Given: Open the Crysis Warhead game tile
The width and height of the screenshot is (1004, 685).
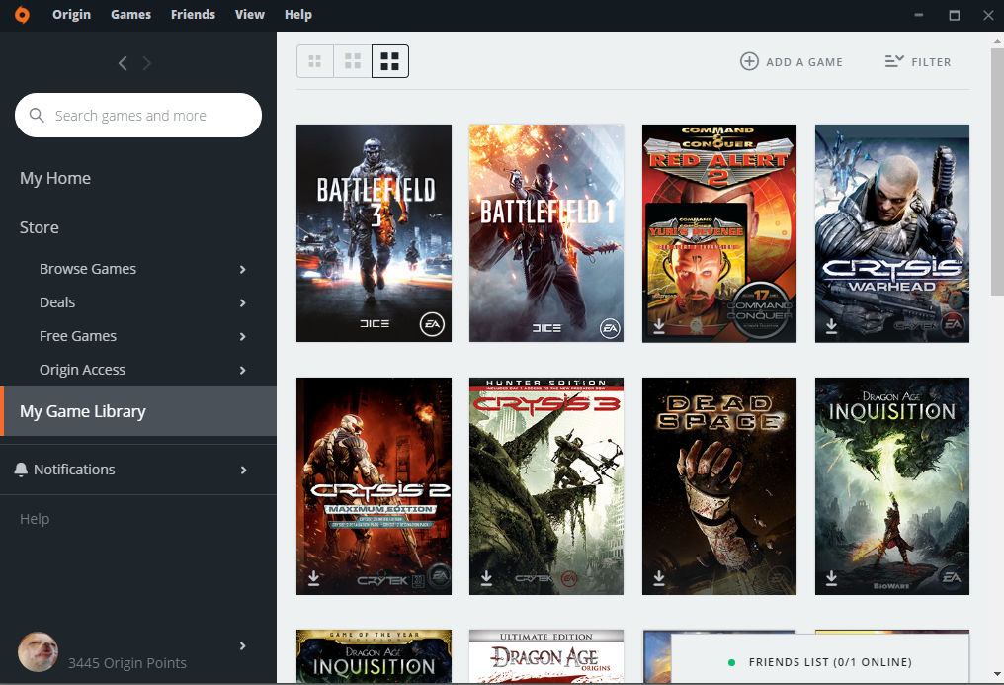Looking at the screenshot, I should (x=892, y=233).
